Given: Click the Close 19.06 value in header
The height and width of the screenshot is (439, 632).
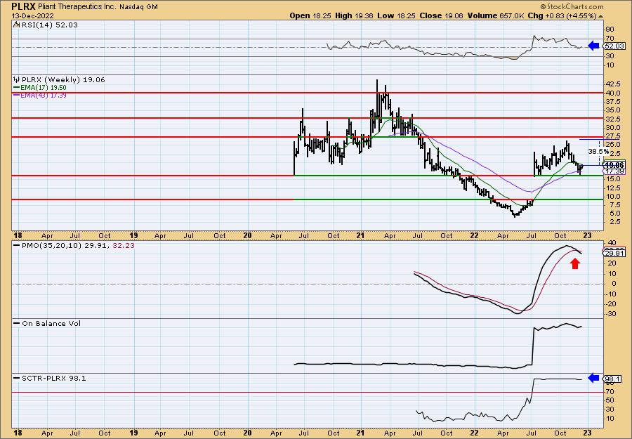Looking at the screenshot, I should (441, 15).
